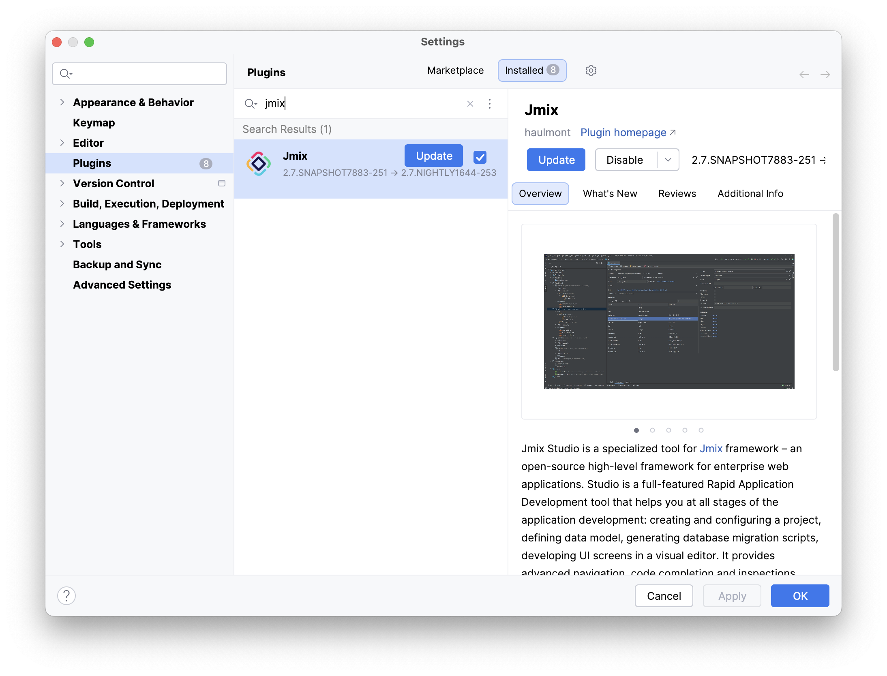887x676 pixels.
Task: Expand the Tools section
Action: coord(62,244)
